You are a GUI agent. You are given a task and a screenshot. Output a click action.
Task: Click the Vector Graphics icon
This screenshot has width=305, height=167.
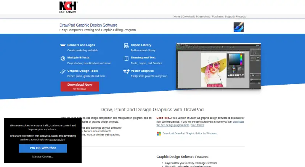126,71
